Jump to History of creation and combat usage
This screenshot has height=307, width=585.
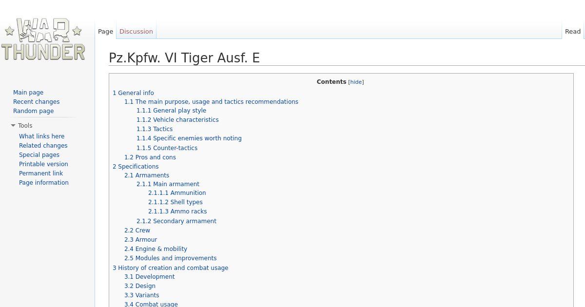[x=170, y=268]
